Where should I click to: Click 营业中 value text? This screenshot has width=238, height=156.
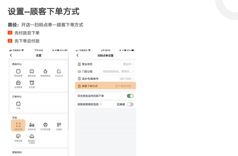[127, 64]
